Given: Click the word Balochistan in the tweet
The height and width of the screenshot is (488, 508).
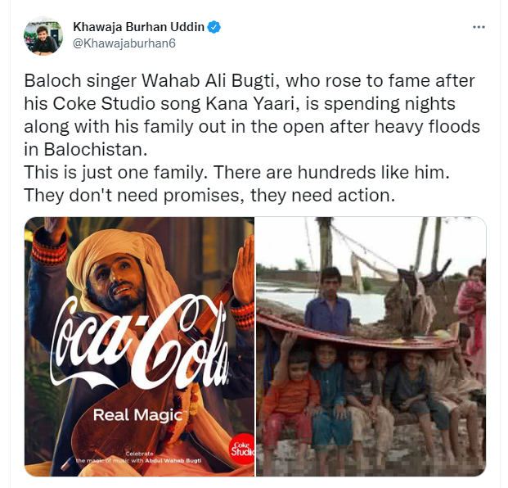Looking at the screenshot, I should pos(96,150).
